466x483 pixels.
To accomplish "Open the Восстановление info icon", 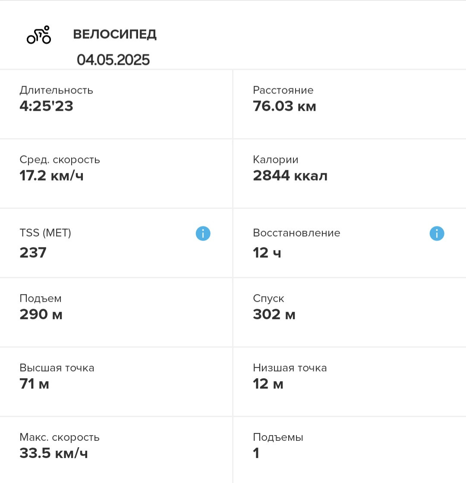I will pyautogui.click(x=437, y=233).
